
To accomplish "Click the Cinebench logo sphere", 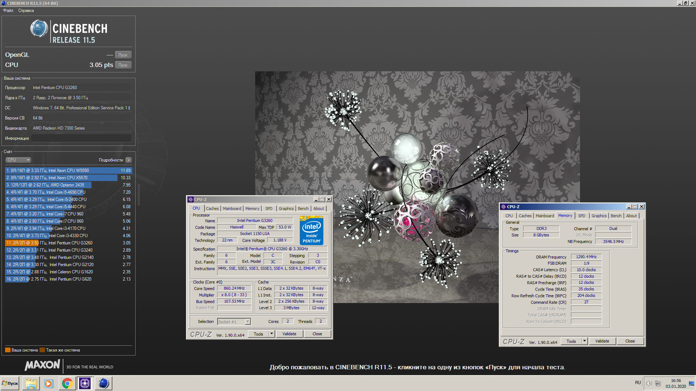I will pos(39,29).
